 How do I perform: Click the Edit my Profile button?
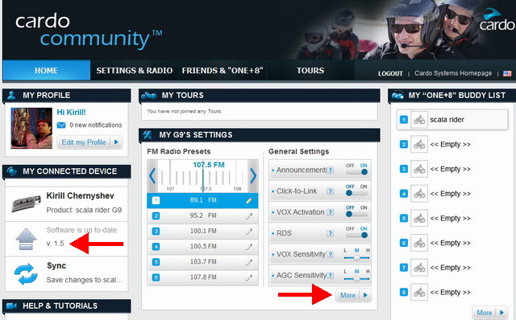click(89, 142)
